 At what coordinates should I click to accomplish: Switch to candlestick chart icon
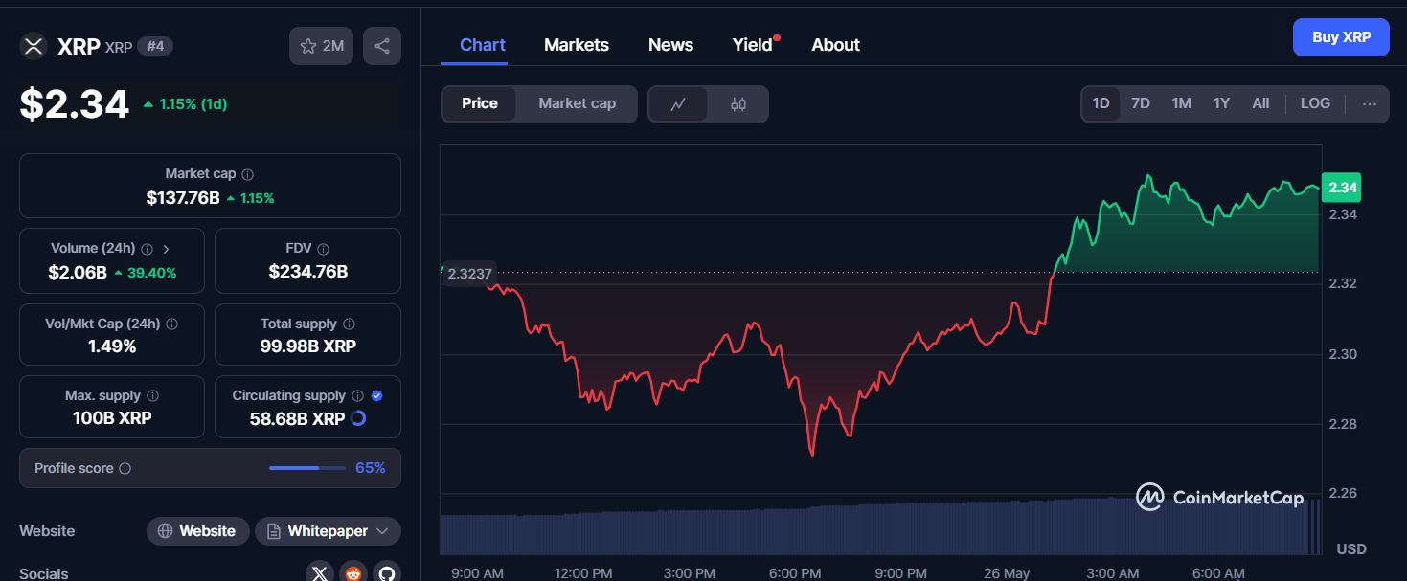[738, 104]
